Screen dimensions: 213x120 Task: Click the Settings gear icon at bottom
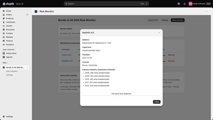(x=4, y=117)
